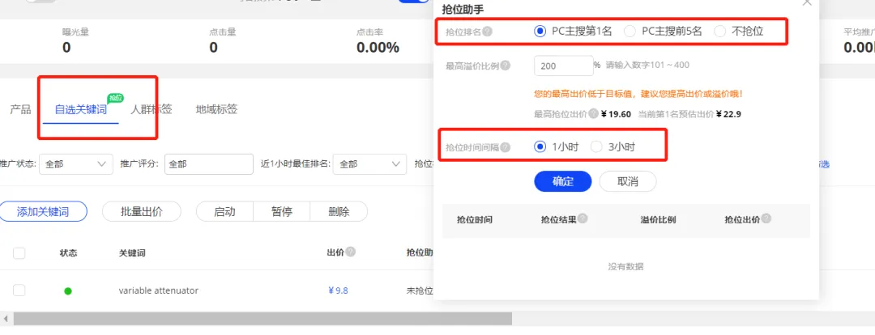Select PC主搜前5名 radio option

pyautogui.click(x=630, y=32)
